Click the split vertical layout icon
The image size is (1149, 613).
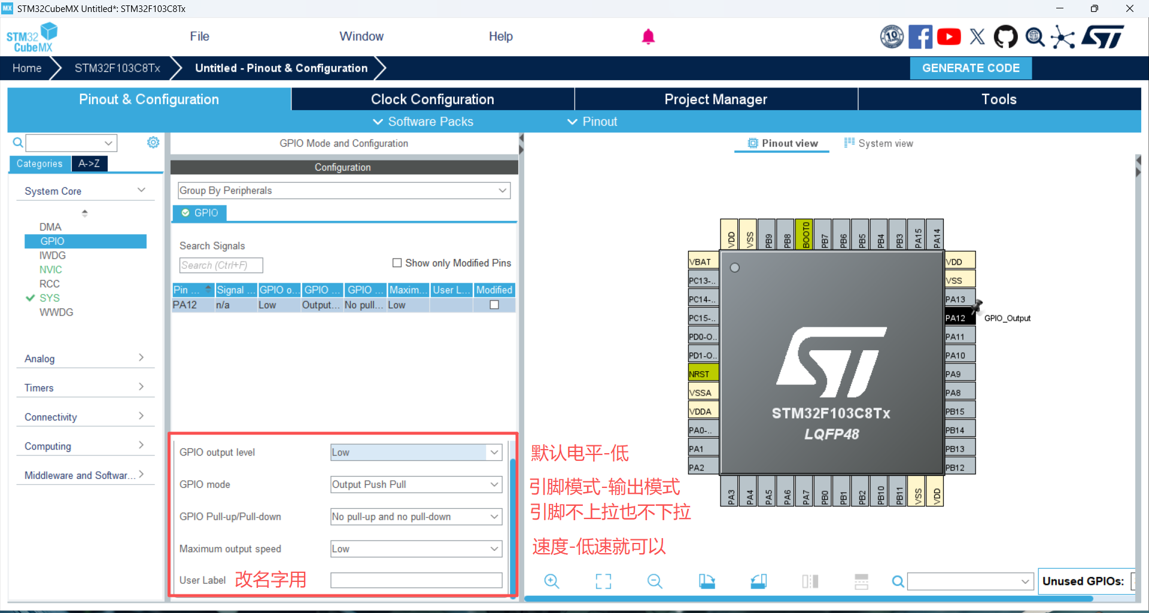coord(810,581)
